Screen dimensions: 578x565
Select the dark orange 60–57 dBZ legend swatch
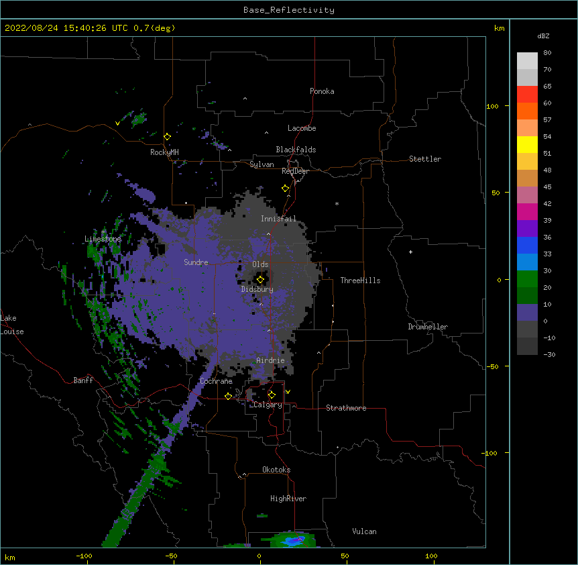coord(527,111)
